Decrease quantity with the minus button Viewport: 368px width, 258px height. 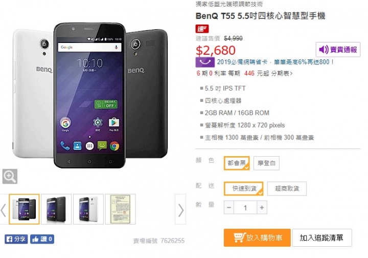tap(229, 207)
